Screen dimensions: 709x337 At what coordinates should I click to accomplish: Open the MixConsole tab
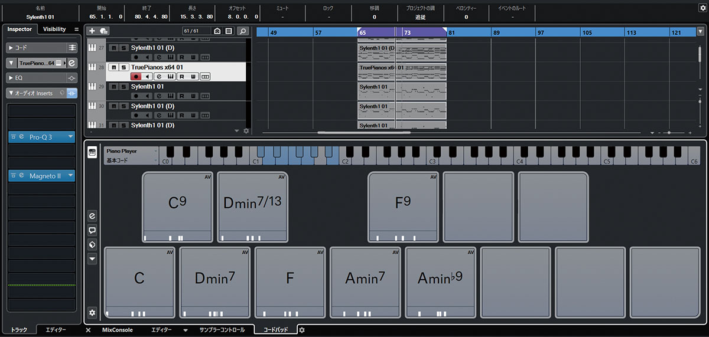pos(118,330)
